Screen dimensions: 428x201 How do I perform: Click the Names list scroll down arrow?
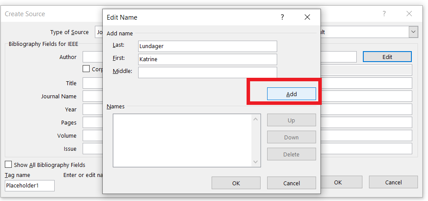[255, 162]
